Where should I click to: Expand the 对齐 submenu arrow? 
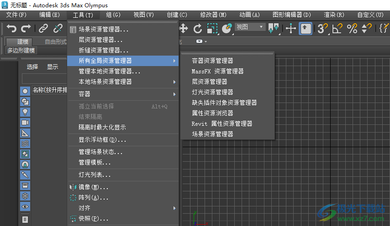pyautogui.click(x=174, y=208)
